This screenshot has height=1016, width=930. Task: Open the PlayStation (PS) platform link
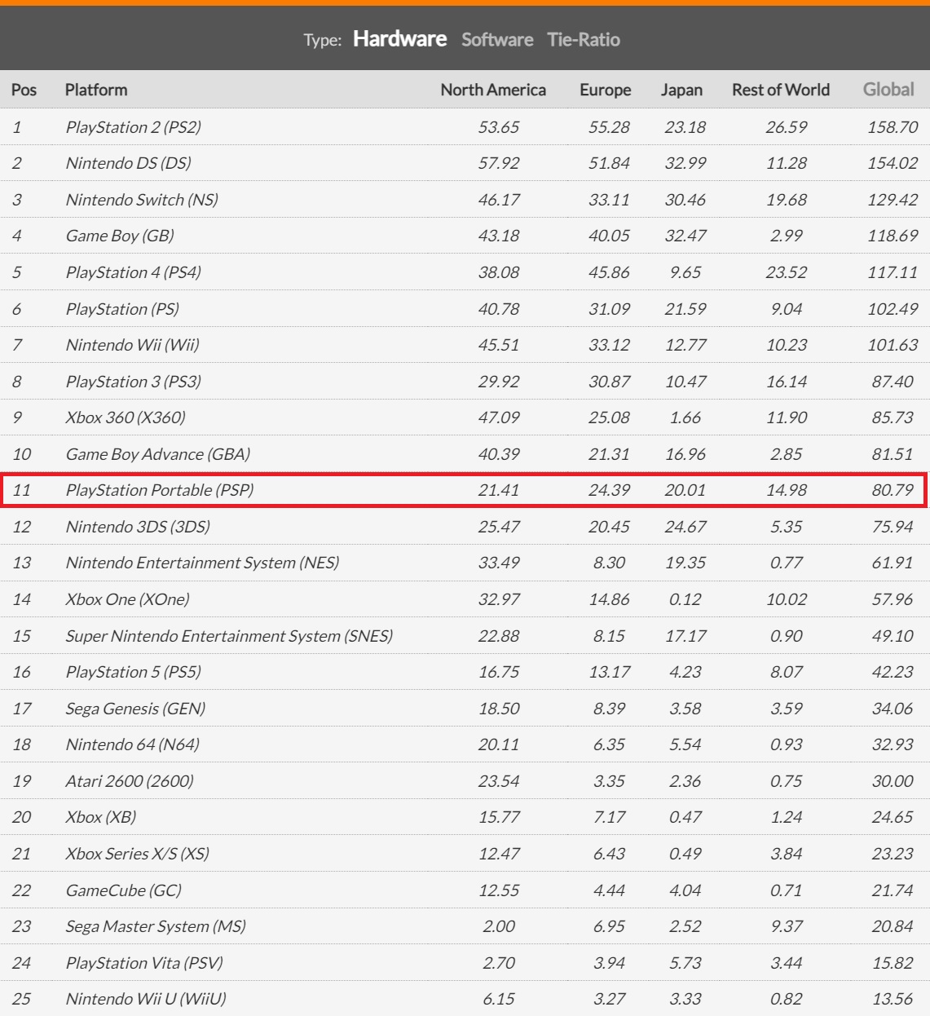[122, 309]
